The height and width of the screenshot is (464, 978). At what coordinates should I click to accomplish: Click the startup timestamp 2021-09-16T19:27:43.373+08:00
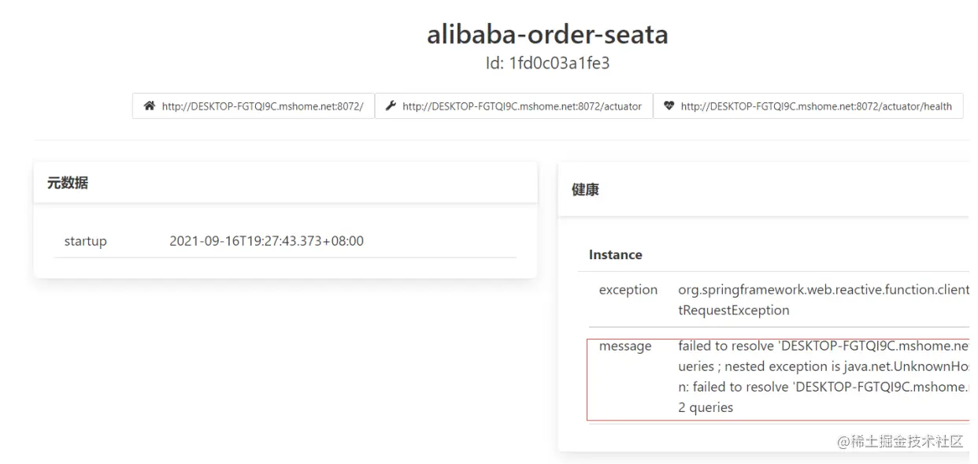[266, 241]
